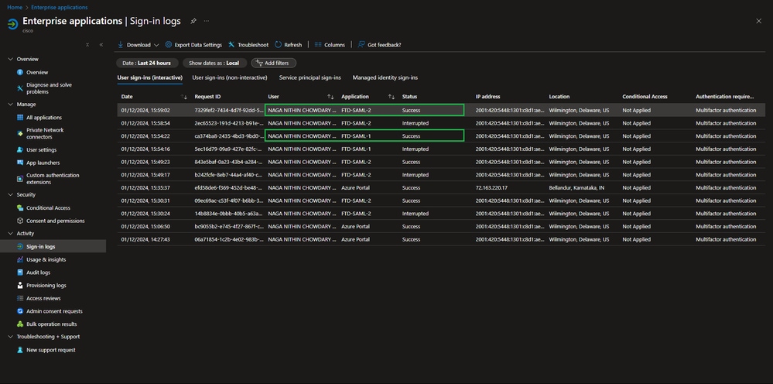Click the All applications grid icon
This screenshot has height=384, width=773.
tap(19, 118)
